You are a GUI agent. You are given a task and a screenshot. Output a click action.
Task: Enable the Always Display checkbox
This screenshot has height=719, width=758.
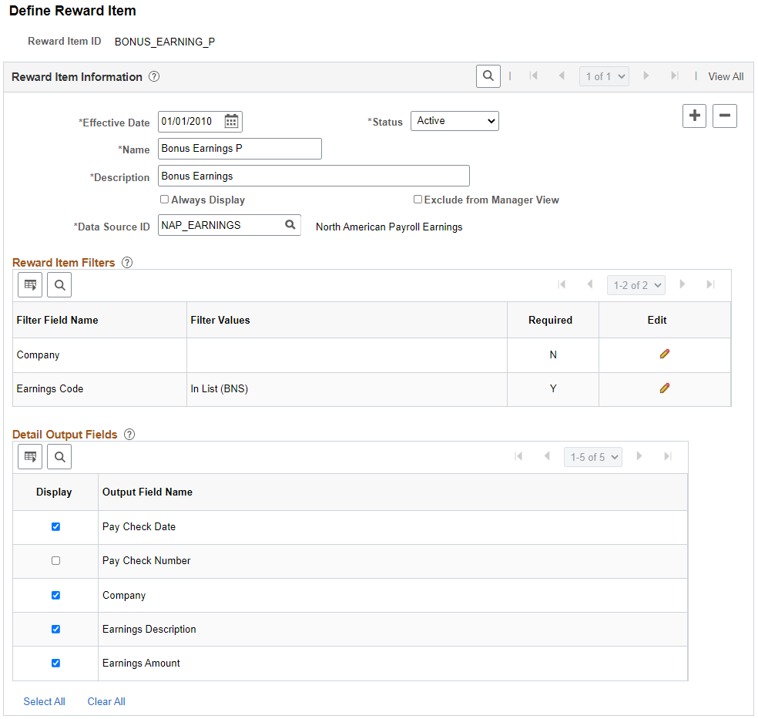pos(164,199)
